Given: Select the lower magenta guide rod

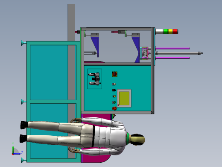Looking at the screenshot, I should (172, 58).
